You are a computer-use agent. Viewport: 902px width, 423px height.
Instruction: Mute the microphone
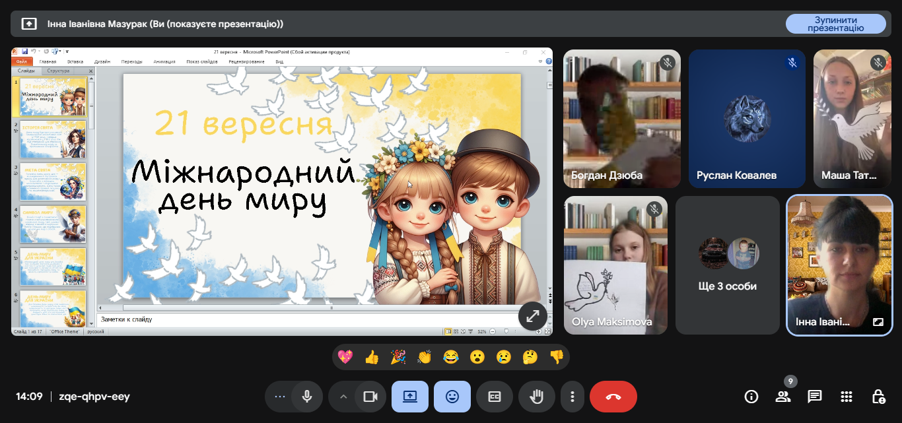pos(307,397)
